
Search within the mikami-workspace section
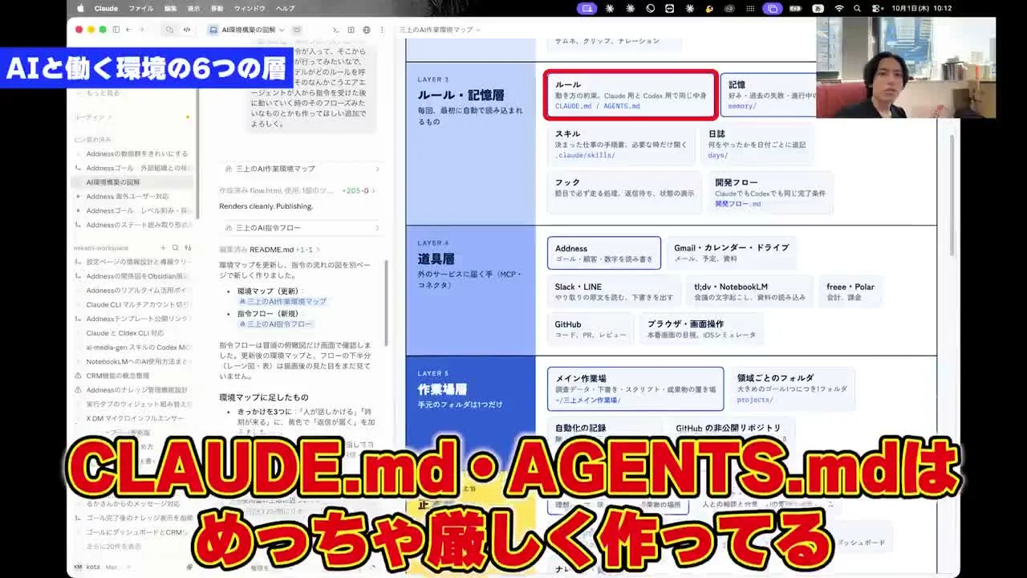tap(175, 248)
